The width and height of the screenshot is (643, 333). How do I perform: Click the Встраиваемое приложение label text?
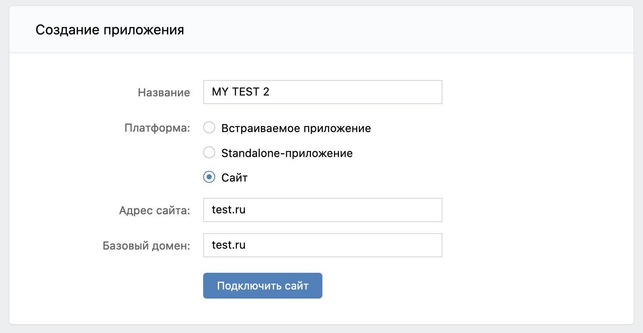coord(296,128)
